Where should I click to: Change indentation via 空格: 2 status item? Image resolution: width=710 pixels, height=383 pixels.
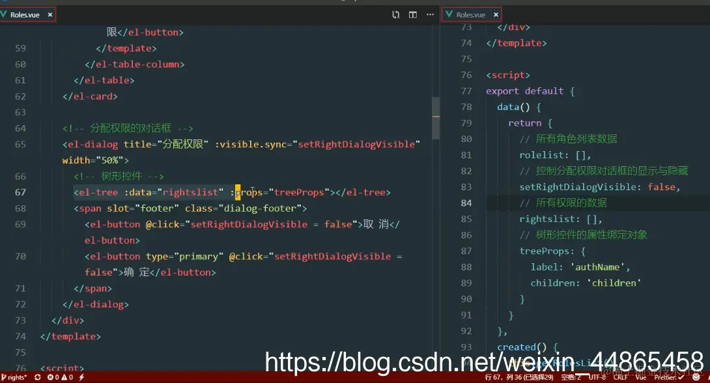tap(571, 377)
